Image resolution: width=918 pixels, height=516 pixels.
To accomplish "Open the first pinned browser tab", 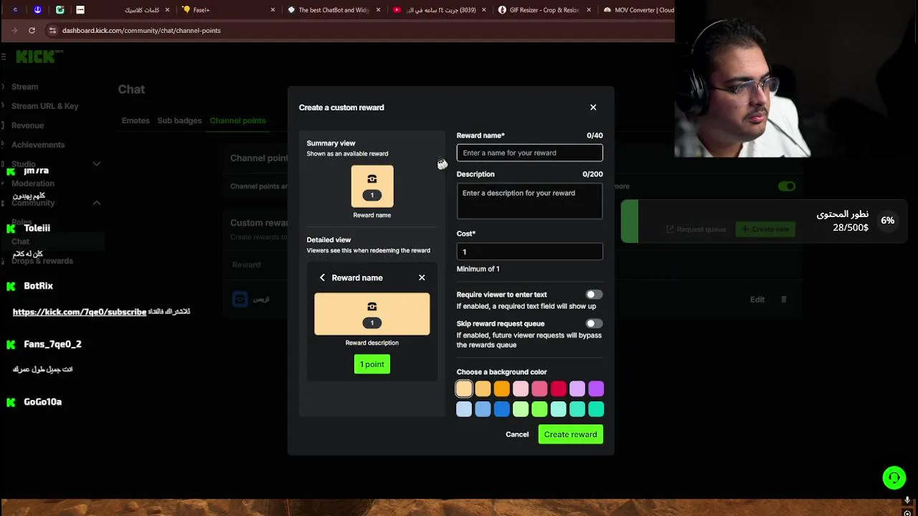I will click(16, 10).
